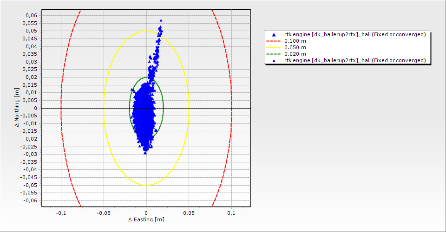
Task: Click the '-0,01' Northing tick label
Action: point(30,123)
